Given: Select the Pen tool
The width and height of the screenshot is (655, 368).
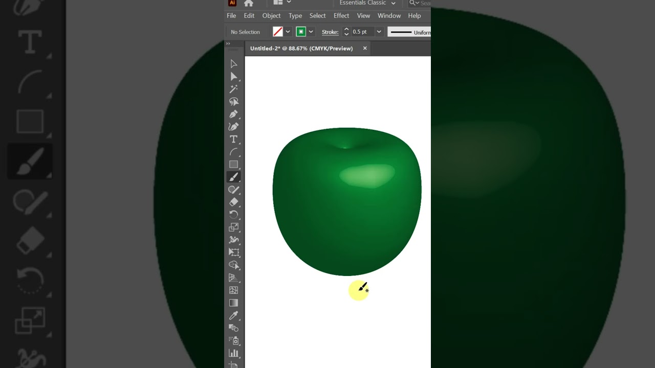Looking at the screenshot, I should 233,114.
